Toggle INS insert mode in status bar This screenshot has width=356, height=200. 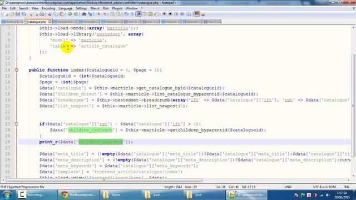[347, 187]
